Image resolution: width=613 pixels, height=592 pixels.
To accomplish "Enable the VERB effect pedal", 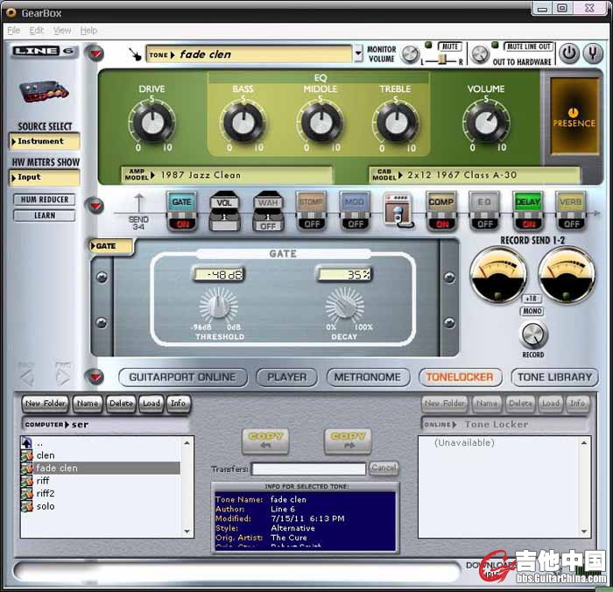I will (571, 212).
